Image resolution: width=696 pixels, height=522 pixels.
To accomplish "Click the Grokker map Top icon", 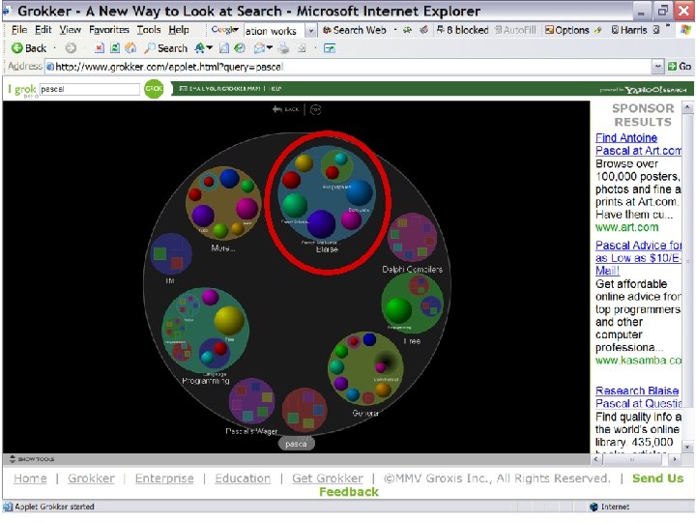I will 315,109.
